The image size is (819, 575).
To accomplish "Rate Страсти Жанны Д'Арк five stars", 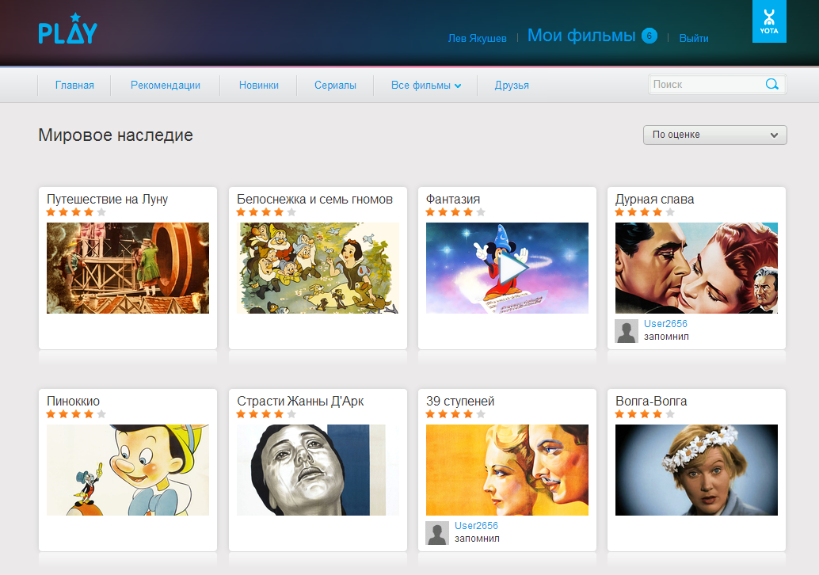I will click(291, 414).
